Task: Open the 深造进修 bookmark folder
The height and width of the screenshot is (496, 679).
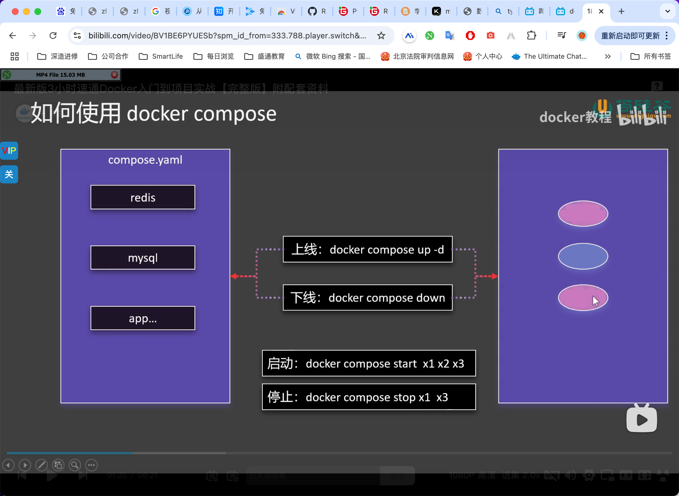Action: pyautogui.click(x=57, y=56)
